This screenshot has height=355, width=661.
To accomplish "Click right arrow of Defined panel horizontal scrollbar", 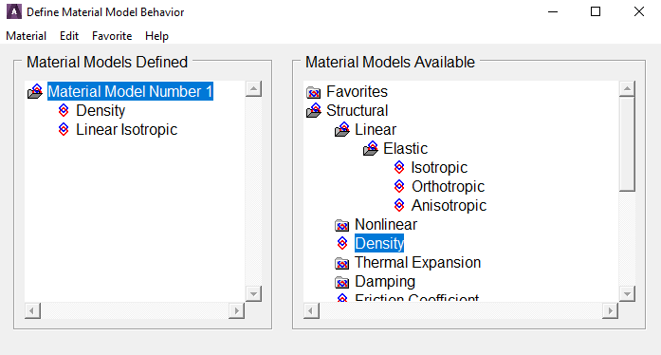I will 236,310.
